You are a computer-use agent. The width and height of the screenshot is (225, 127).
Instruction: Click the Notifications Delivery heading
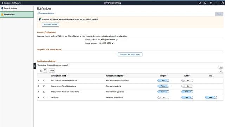47,61
